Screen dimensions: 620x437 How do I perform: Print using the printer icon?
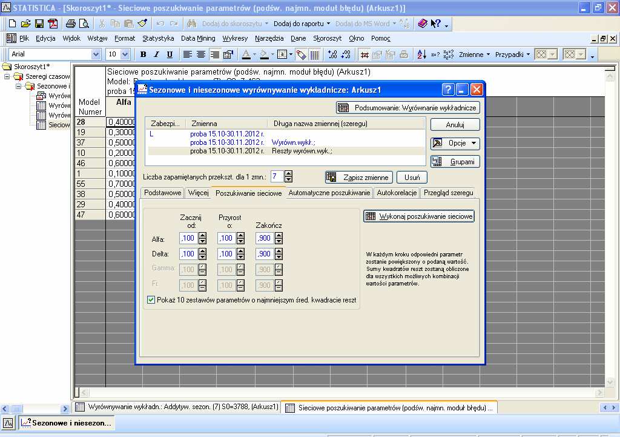coord(71,24)
